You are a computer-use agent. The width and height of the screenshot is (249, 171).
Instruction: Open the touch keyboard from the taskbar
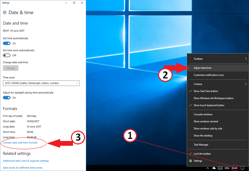220,168
